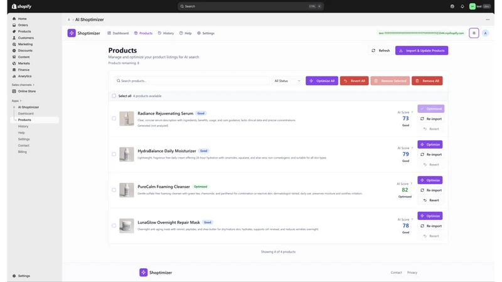Open the All Status filter dropdown
This screenshot has height=282, width=502.
point(287,81)
